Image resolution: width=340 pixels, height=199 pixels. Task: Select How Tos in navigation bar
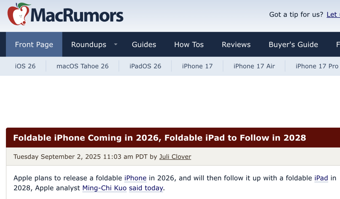coord(189,44)
